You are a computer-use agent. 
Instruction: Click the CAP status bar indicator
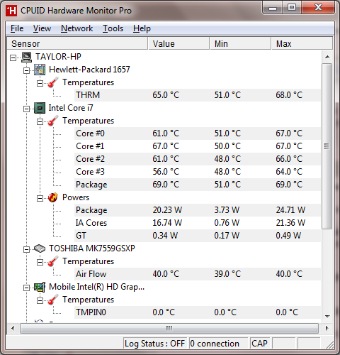pos(260,344)
